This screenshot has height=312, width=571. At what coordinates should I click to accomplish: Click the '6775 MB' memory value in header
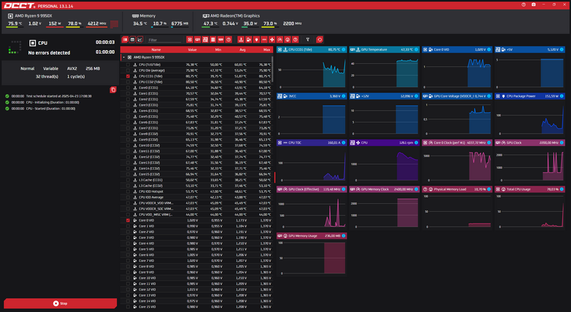pyautogui.click(x=180, y=23)
